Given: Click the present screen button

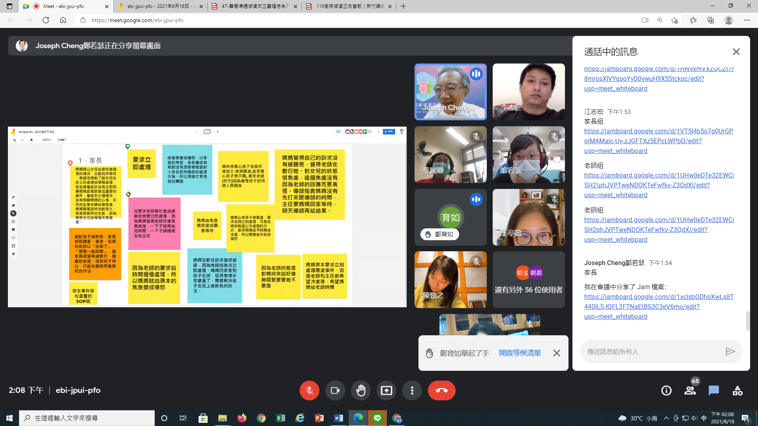Looking at the screenshot, I should click(386, 390).
